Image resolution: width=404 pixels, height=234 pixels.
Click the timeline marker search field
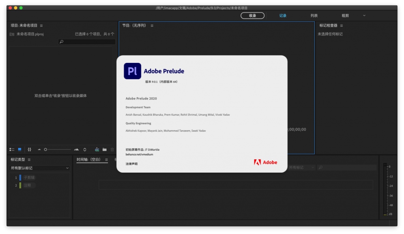347,168
